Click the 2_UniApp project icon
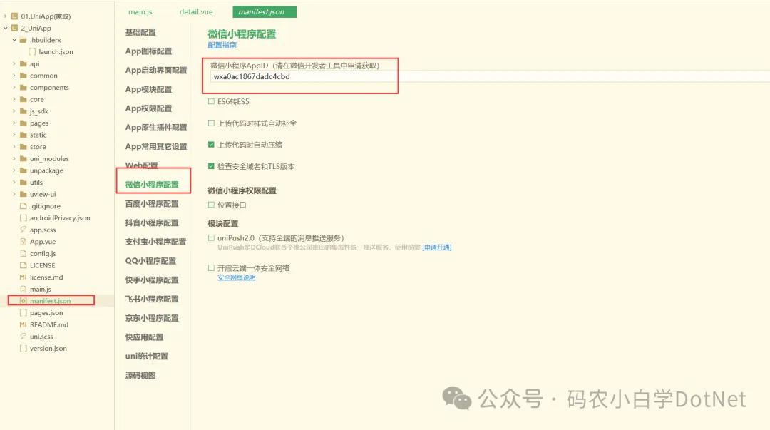This screenshot has width=770, height=430. pyautogui.click(x=15, y=28)
